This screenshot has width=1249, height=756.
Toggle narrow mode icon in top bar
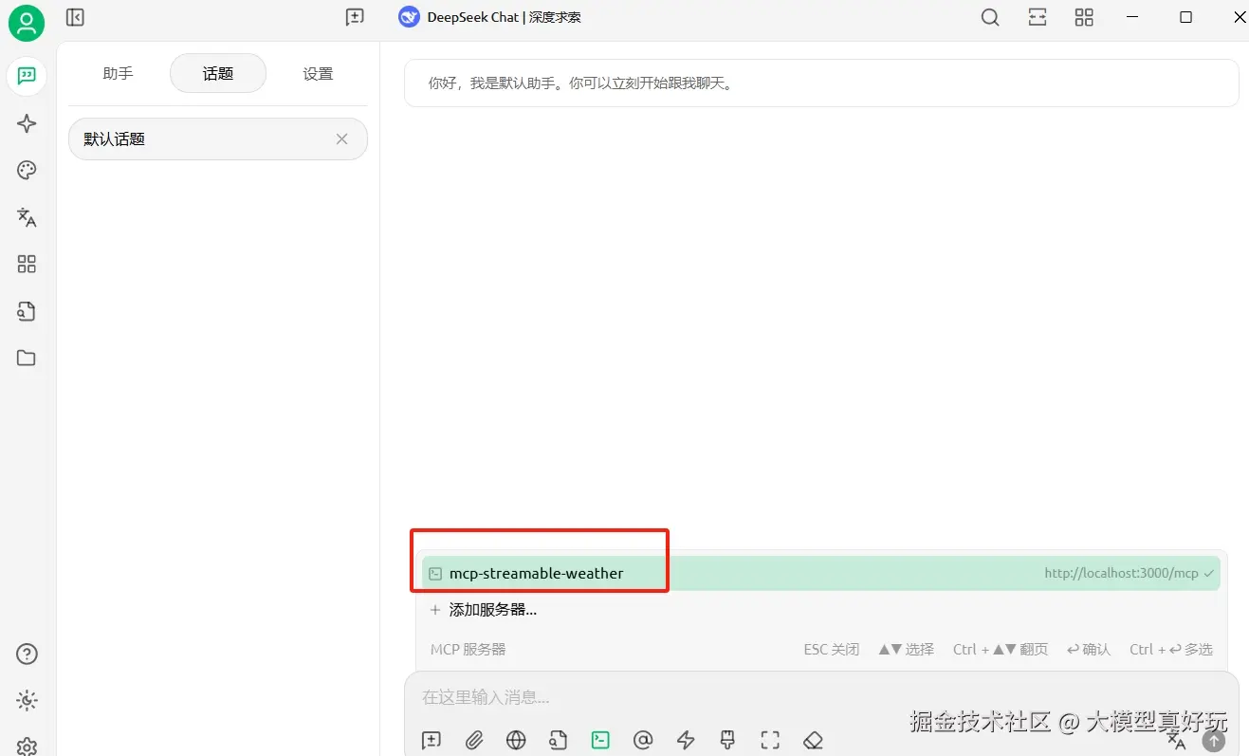point(1038,17)
